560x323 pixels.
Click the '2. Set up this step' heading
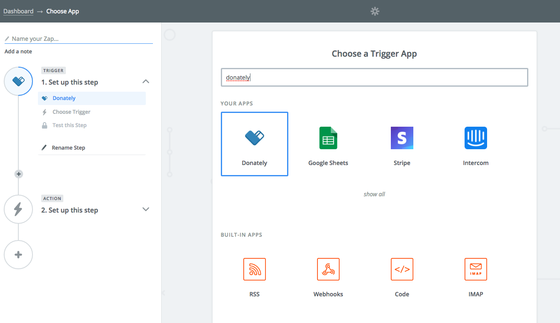pyautogui.click(x=70, y=210)
